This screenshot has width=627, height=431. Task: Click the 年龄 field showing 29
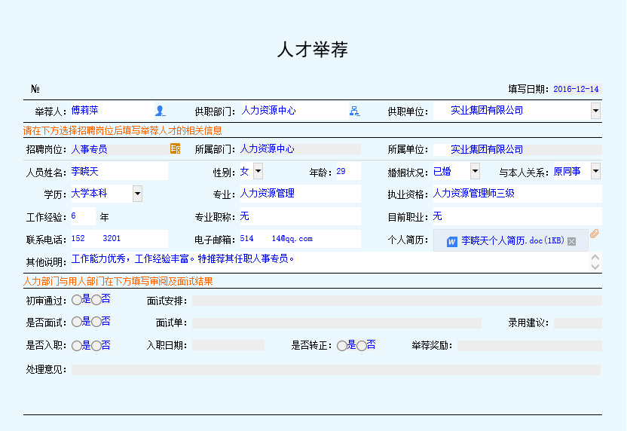pos(348,171)
